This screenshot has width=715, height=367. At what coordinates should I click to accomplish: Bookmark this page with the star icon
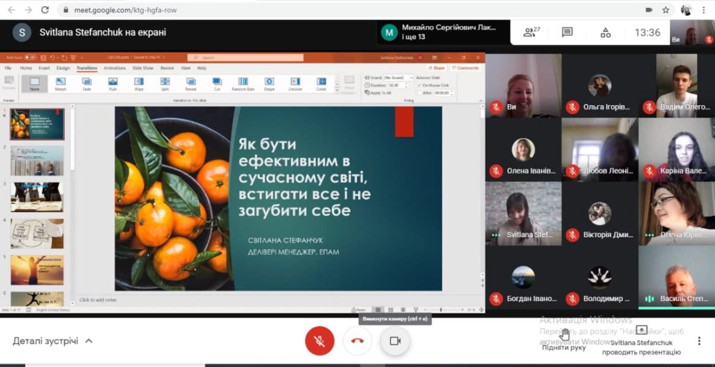pos(665,10)
